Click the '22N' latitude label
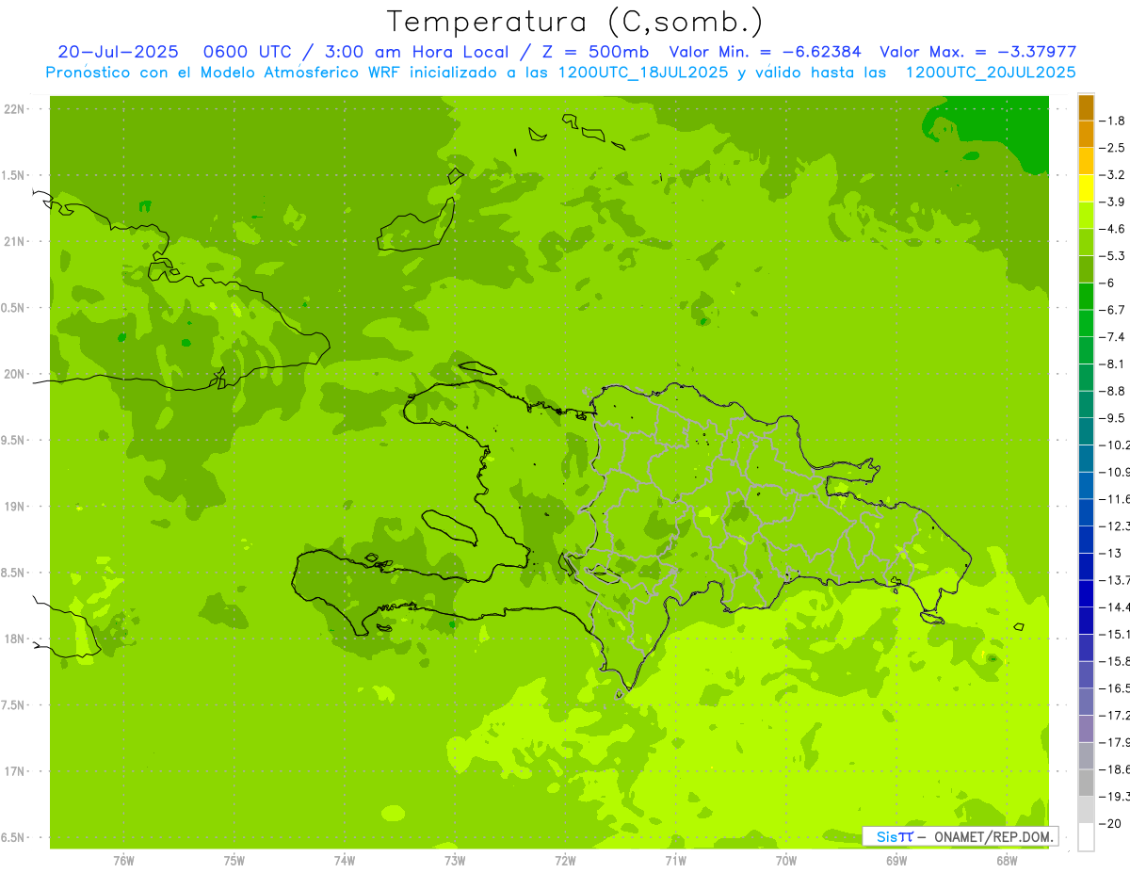This screenshot has height=873, width=1130. point(14,109)
